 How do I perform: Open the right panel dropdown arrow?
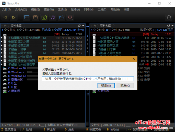click(x=172, y=26)
